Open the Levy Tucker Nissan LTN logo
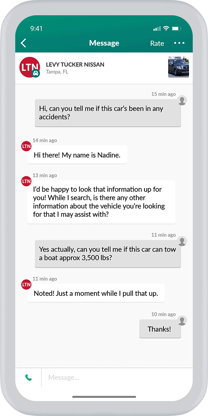This screenshot has height=416, width=208. [x=30, y=67]
